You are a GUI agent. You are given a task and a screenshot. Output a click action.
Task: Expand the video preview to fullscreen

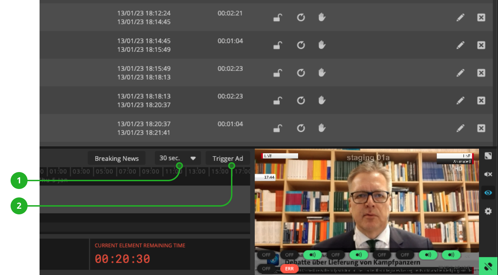[488, 156]
